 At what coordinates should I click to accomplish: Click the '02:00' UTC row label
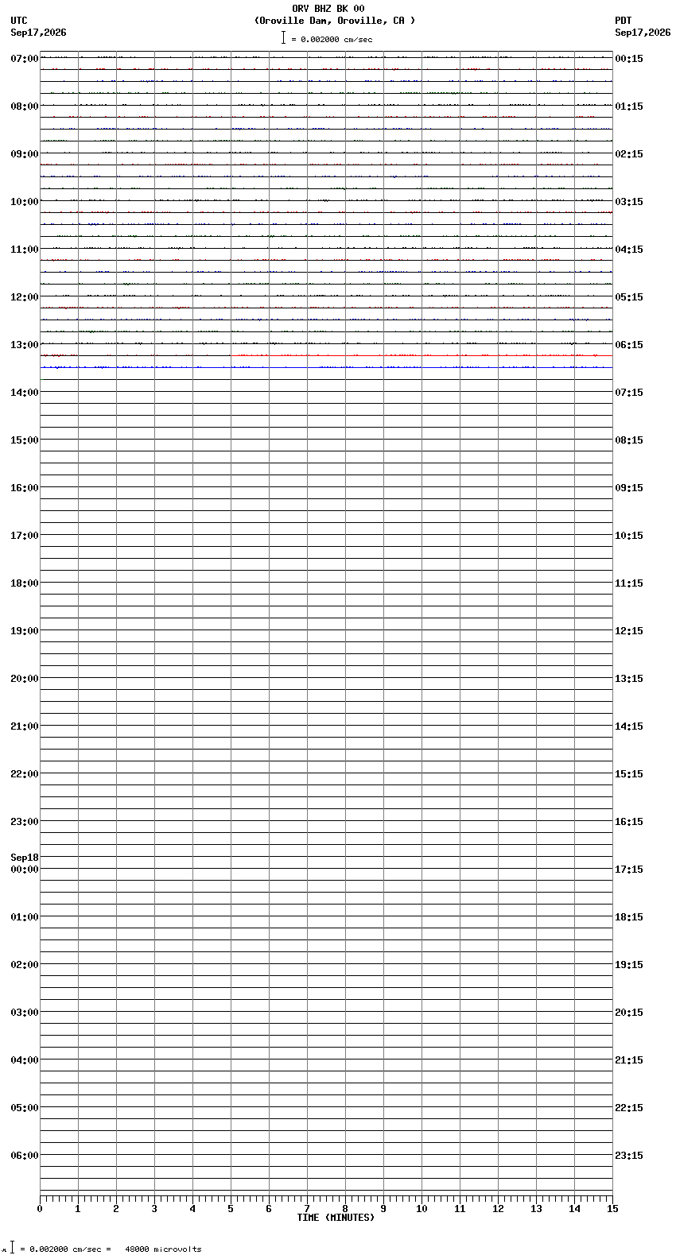pyautogui.click(x=25, y=965)
